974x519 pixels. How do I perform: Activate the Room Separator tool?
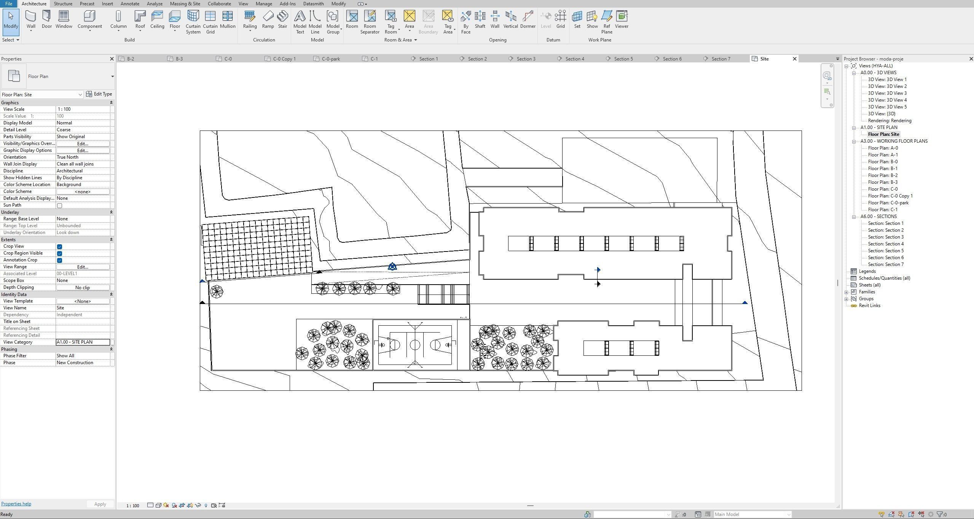click(370, 21)
